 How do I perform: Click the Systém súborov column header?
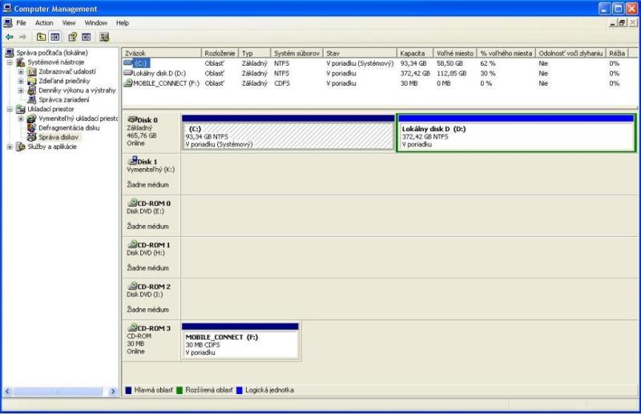coord(296,53)
